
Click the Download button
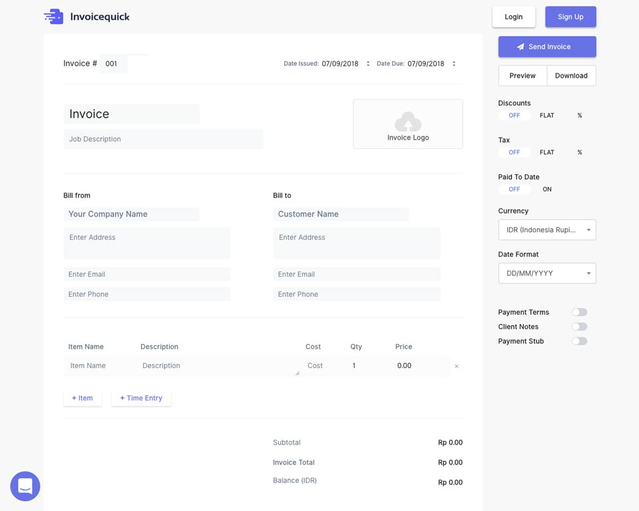click(571, 75)
